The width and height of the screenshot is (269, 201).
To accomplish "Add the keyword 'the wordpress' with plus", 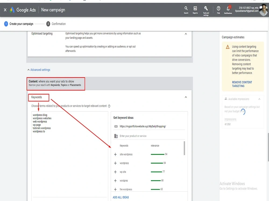I will click(115, 189).
